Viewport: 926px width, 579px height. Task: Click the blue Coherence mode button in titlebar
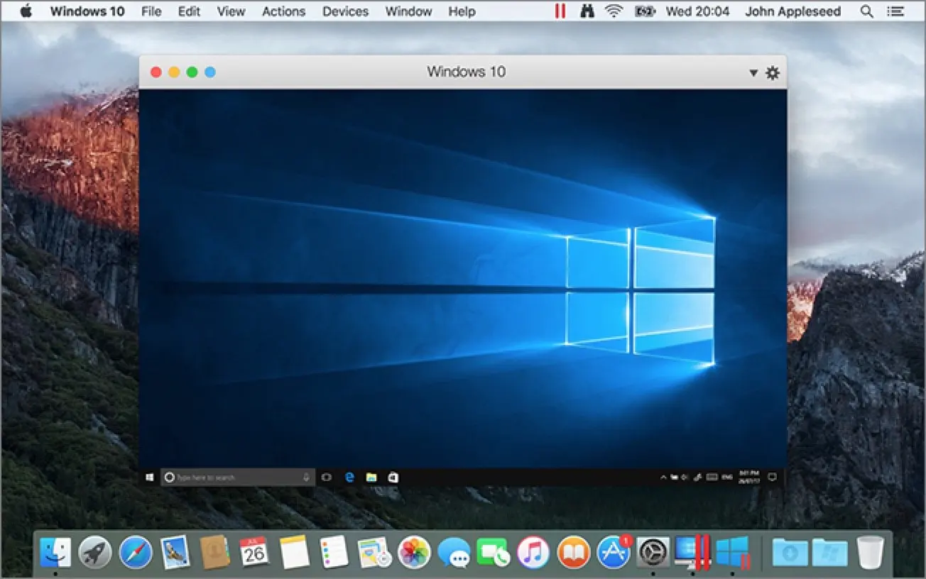210,72
